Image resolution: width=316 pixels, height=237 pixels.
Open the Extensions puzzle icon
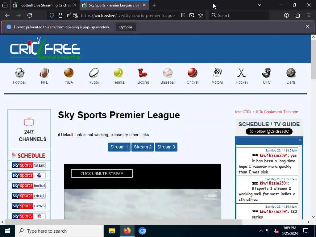[x=298, y=15]
